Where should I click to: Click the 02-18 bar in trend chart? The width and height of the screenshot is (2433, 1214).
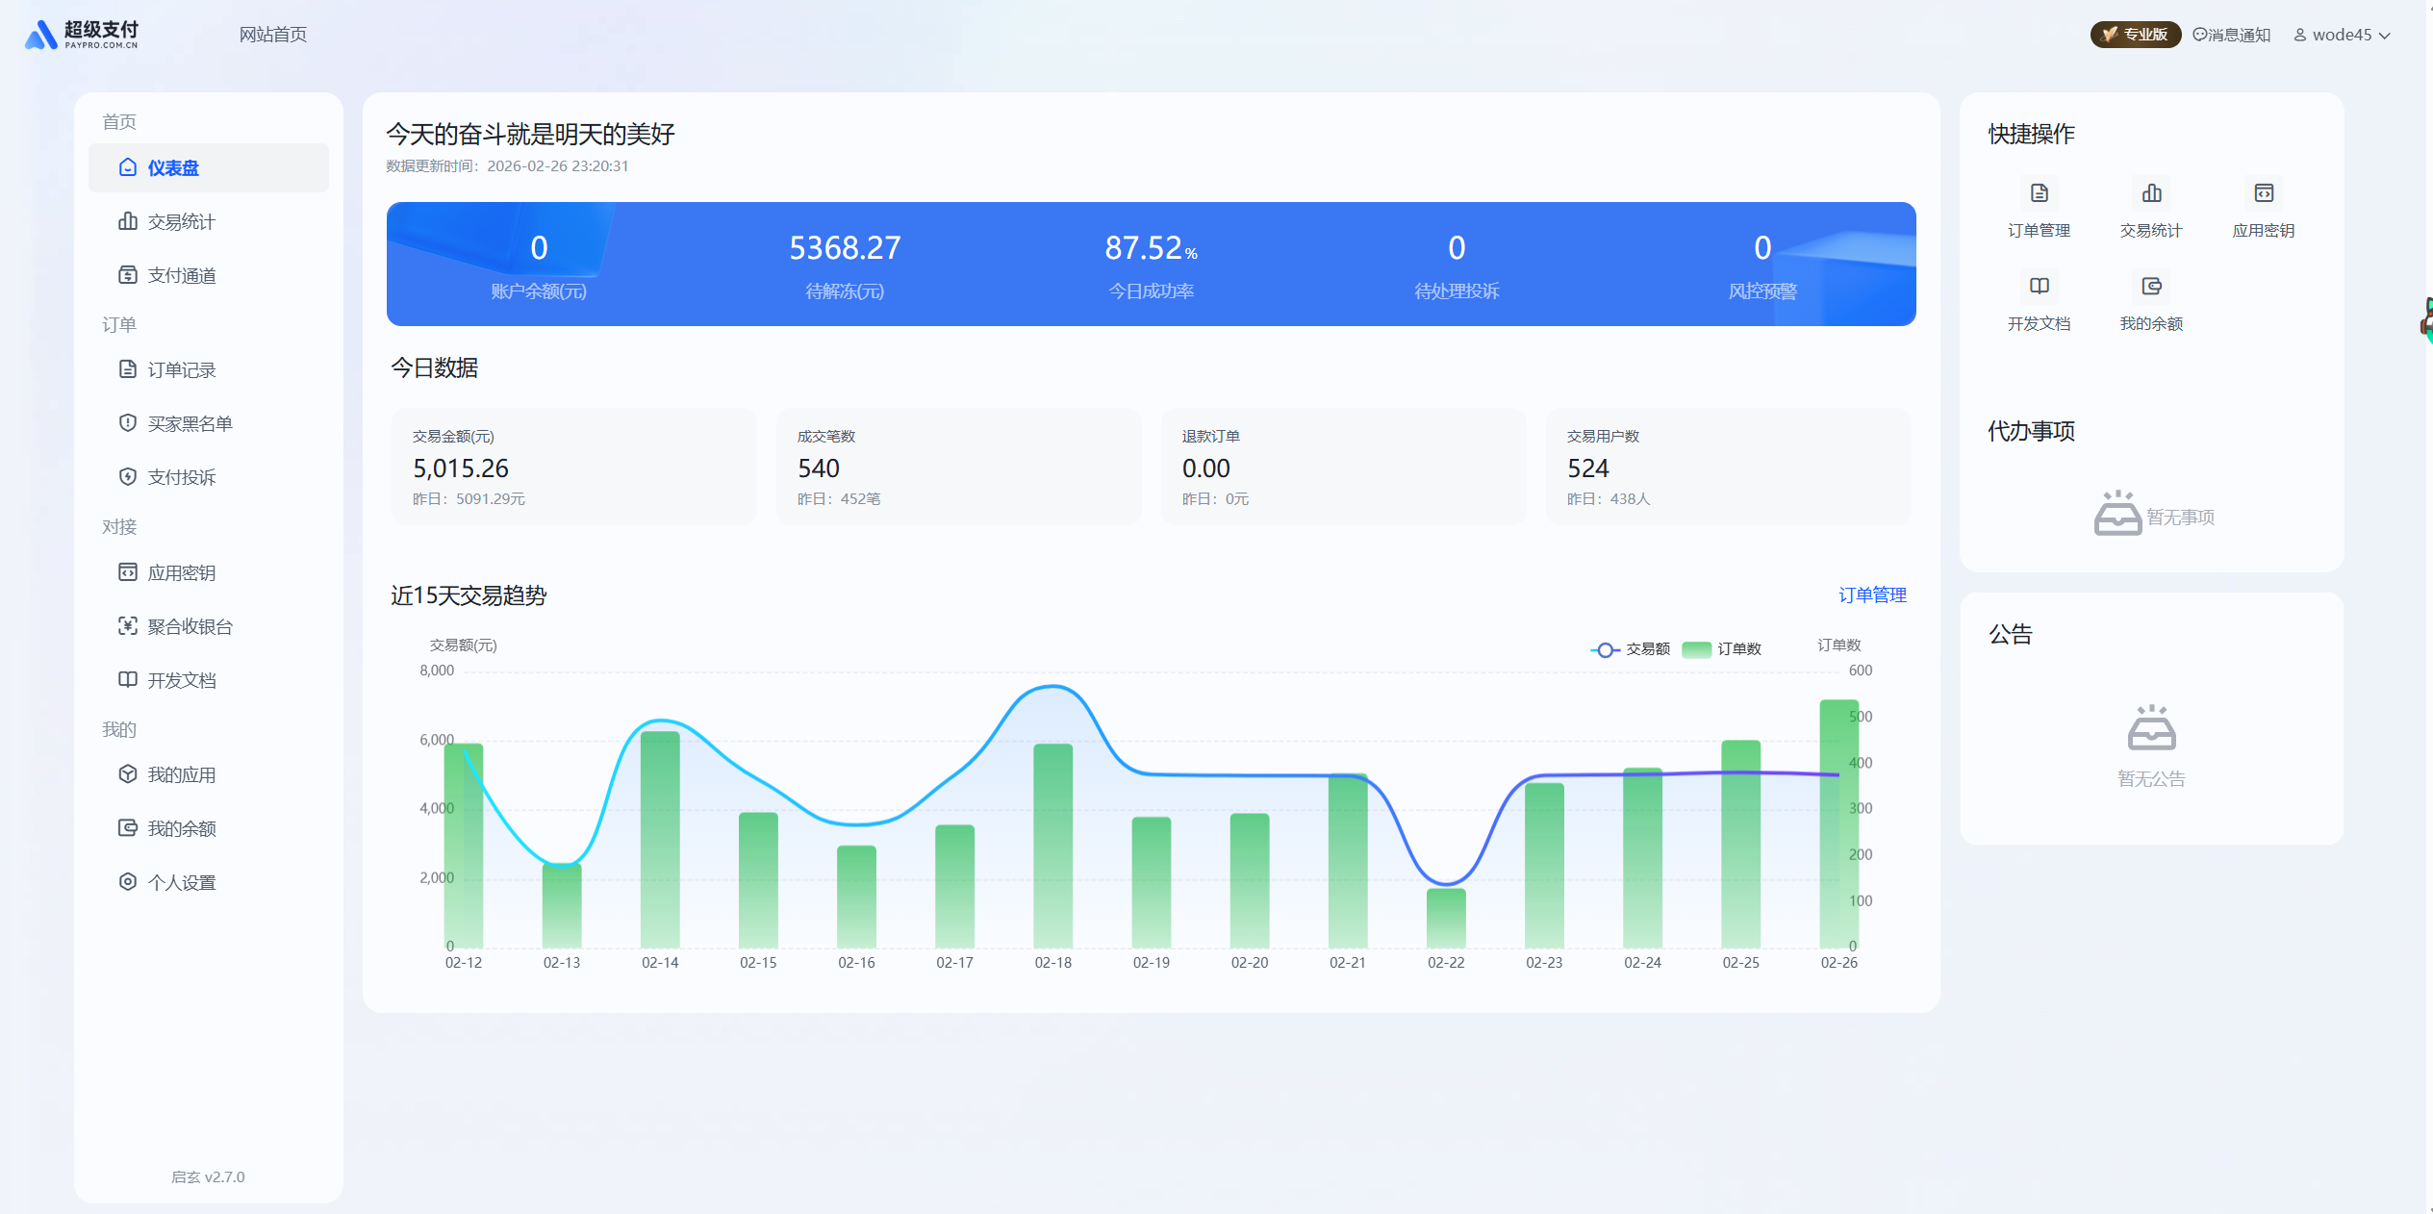[x=1052, y=847]
